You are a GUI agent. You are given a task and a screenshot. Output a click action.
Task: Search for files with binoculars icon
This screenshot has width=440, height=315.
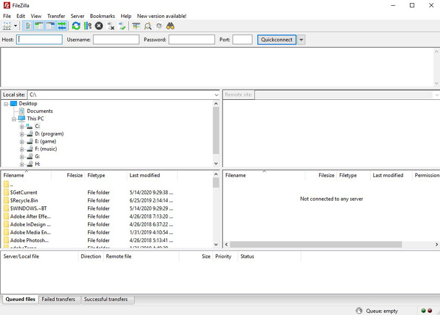pos(170,26)
